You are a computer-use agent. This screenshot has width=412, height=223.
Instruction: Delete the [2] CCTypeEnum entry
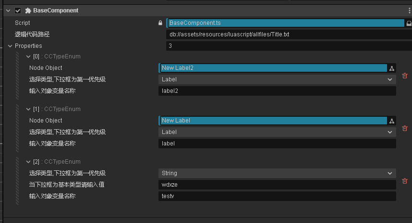click(x=405, y=181)
